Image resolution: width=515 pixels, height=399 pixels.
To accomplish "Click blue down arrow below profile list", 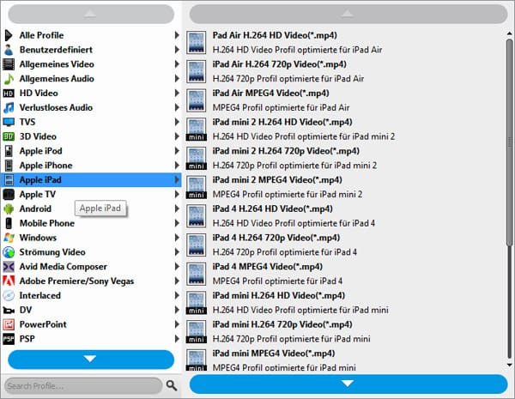I will [x=348, y=384].
